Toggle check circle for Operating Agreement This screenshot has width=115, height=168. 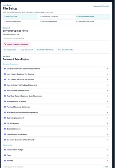5,118
